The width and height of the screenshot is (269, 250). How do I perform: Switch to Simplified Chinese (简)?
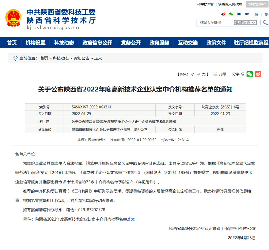tap(256, 14)
